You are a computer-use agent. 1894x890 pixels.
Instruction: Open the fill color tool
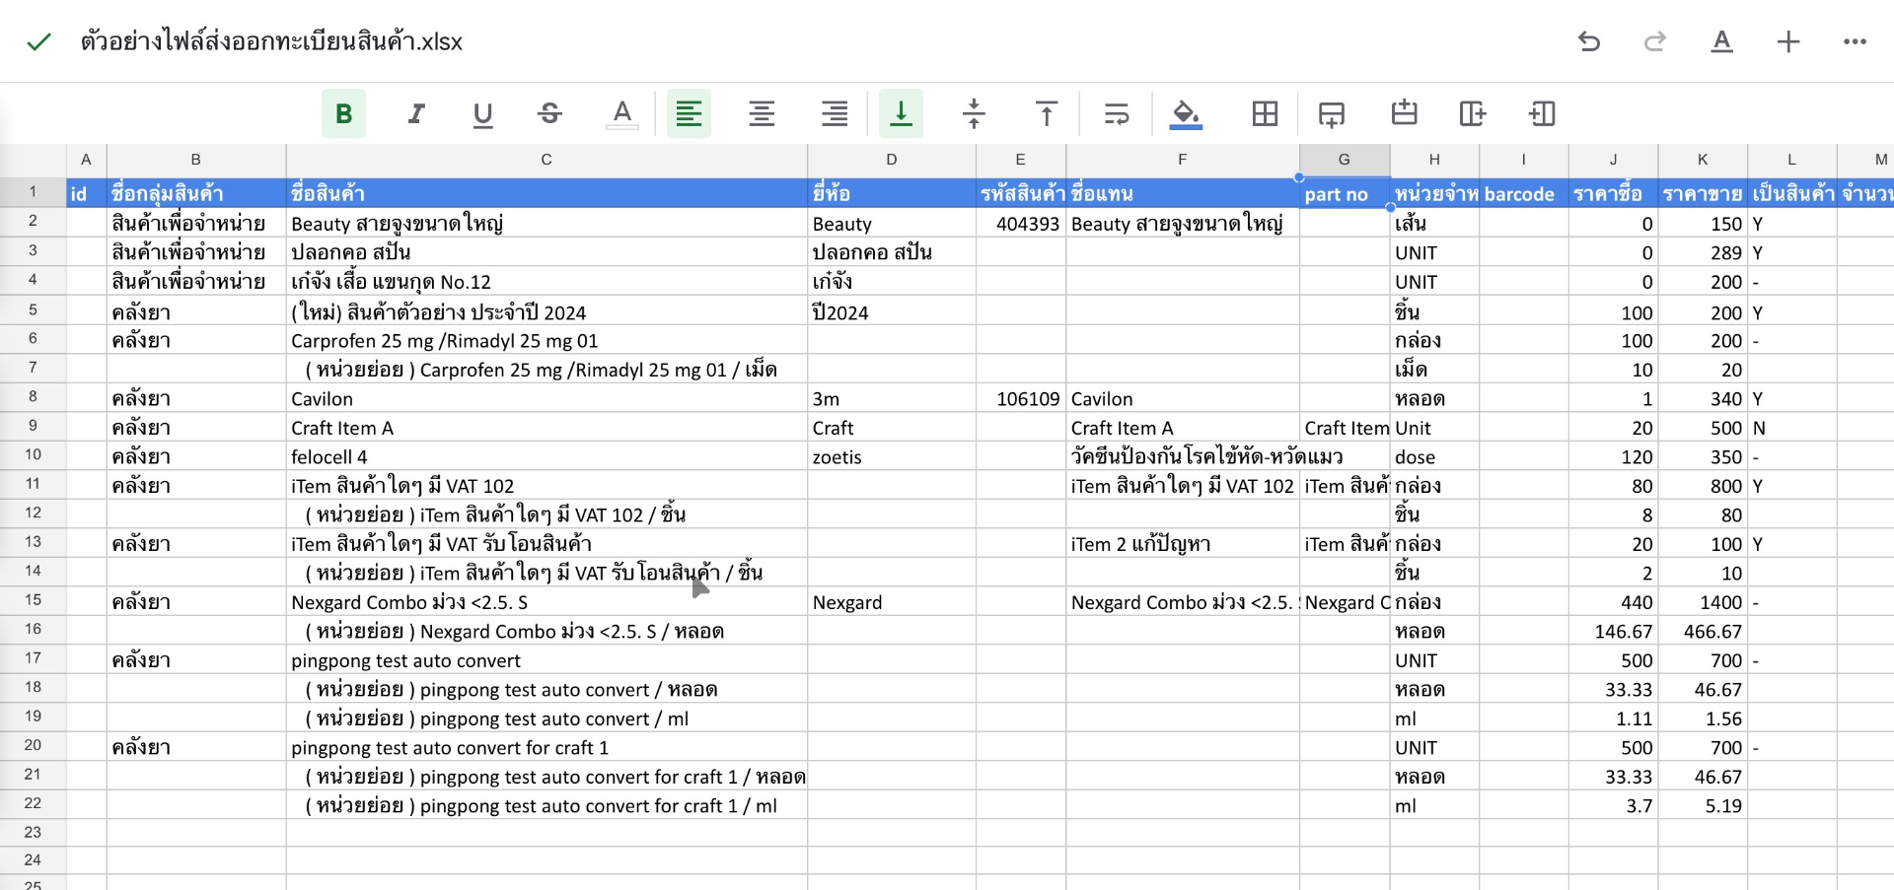1186,113
